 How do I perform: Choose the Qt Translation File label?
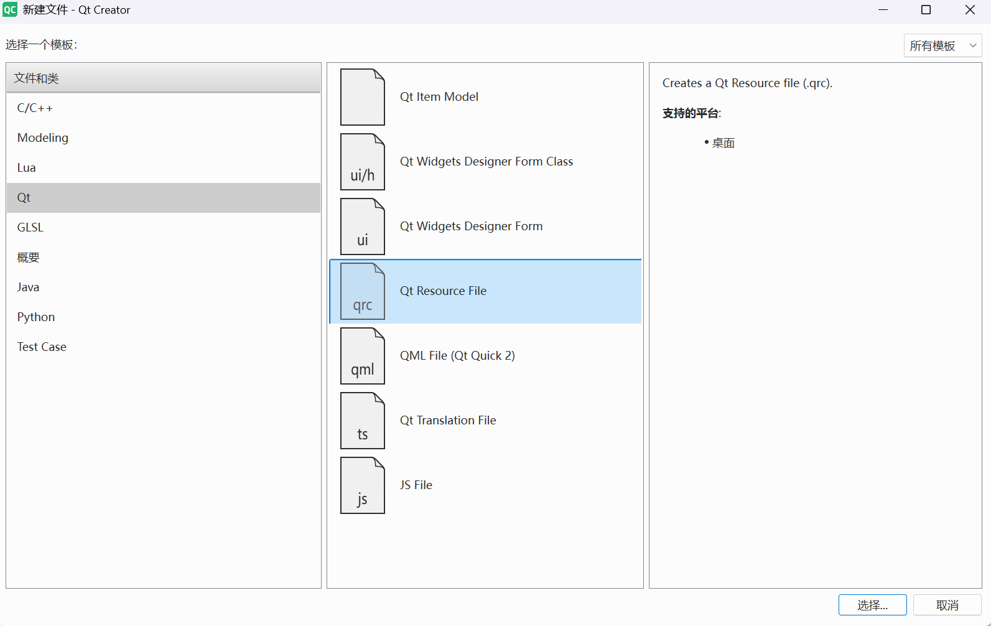448,421
